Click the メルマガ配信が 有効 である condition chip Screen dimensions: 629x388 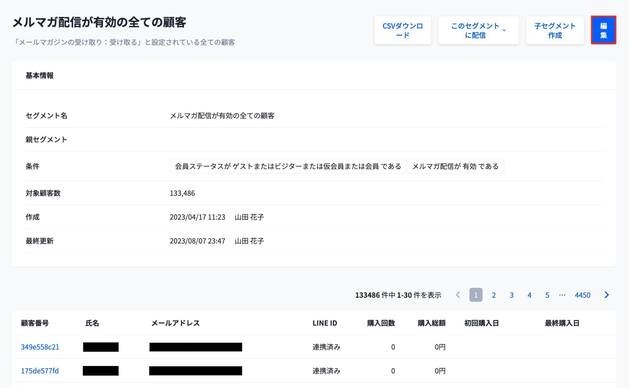pyautogui.click(x=455, y=166)
